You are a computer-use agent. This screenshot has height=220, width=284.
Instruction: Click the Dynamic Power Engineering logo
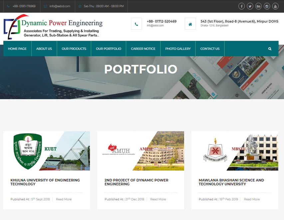pyautogui.click(x=53, y=26)
